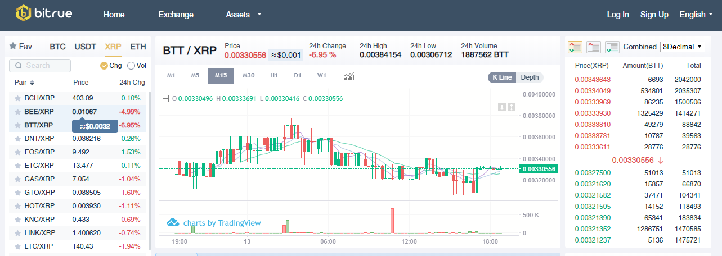722x256 pixels.
Task: Set chart interval to M15
Action: [x=221, y=76]
